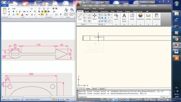Click the Arabic (Saudi Arabia) language indicator

[32, 99]
